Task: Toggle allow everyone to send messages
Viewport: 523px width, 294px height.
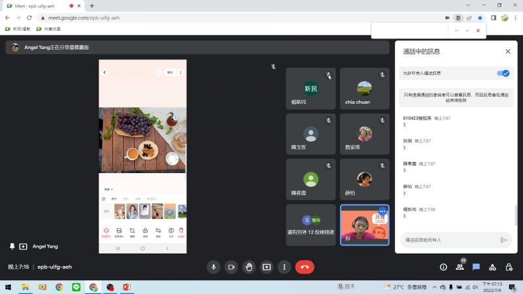Action: (x=503, y=74)
